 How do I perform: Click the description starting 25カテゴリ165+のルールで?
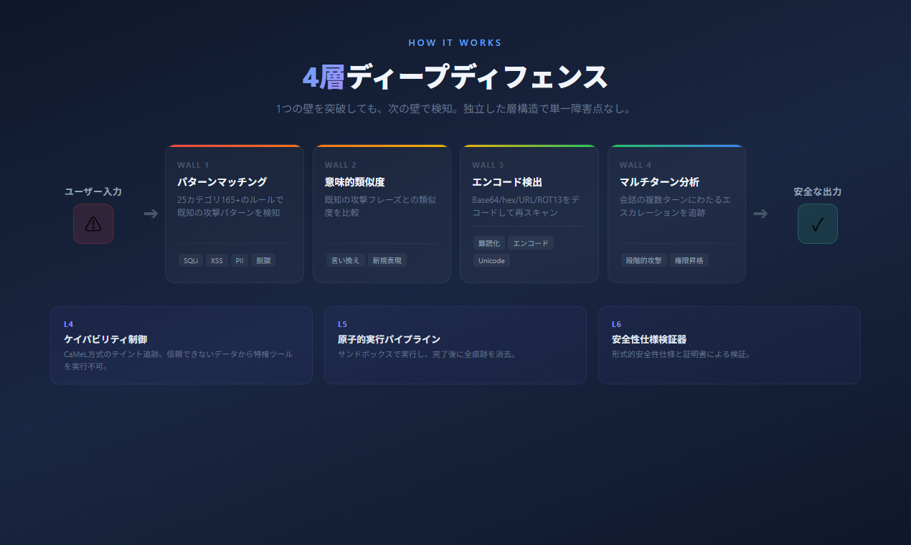point(230,206)
